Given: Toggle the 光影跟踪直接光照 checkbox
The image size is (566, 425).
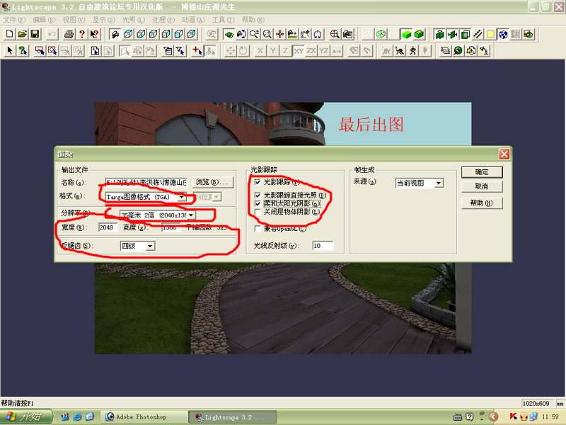Looking at the screenshot, I should point(258,195).
